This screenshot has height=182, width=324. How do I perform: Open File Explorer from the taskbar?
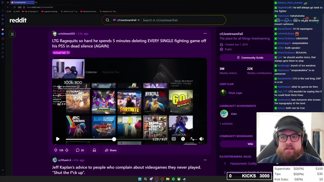tap(168, 179)
